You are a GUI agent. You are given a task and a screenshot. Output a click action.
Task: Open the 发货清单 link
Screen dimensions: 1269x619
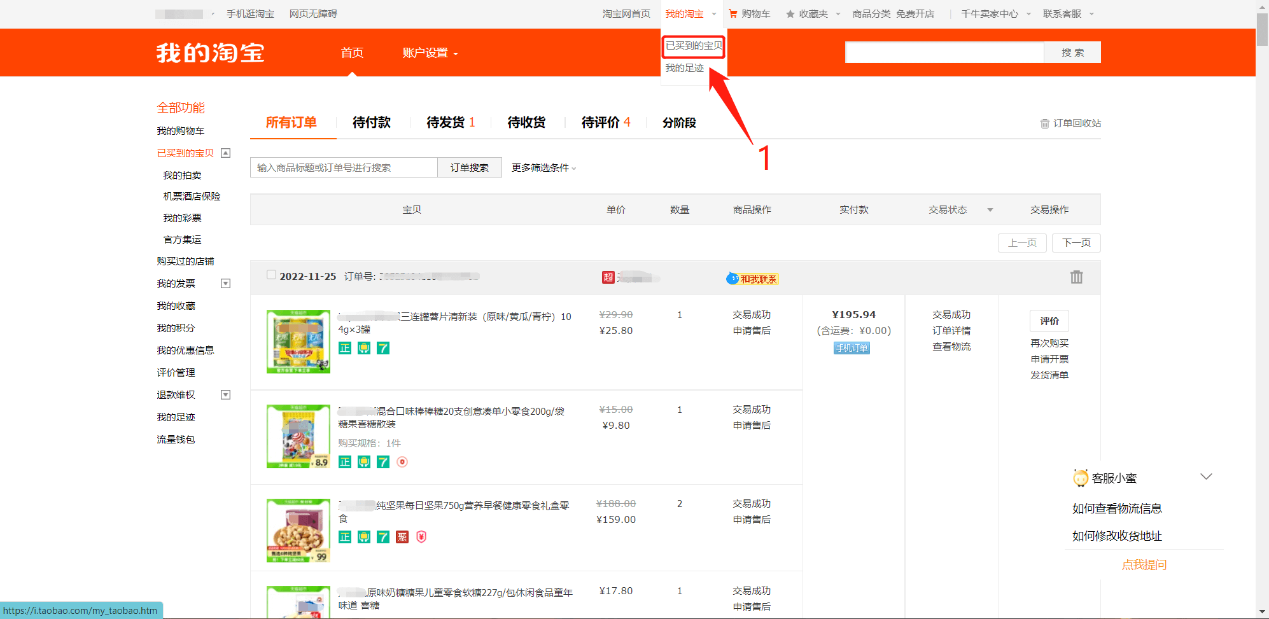coord(1049,375)
